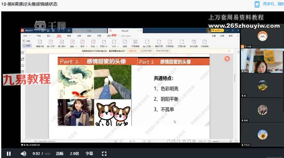Mute the video volume speaker
The image size is (284, 158).
coord(23,154)
